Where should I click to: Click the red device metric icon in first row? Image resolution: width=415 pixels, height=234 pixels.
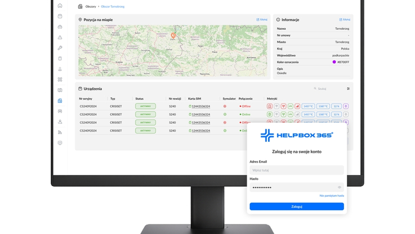point(269,106)
